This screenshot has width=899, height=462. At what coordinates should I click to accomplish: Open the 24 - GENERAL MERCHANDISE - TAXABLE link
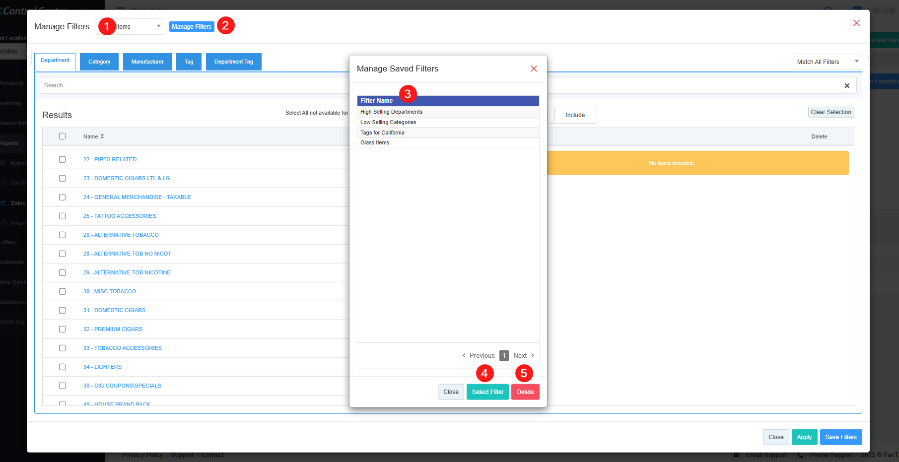click(137, 198)
